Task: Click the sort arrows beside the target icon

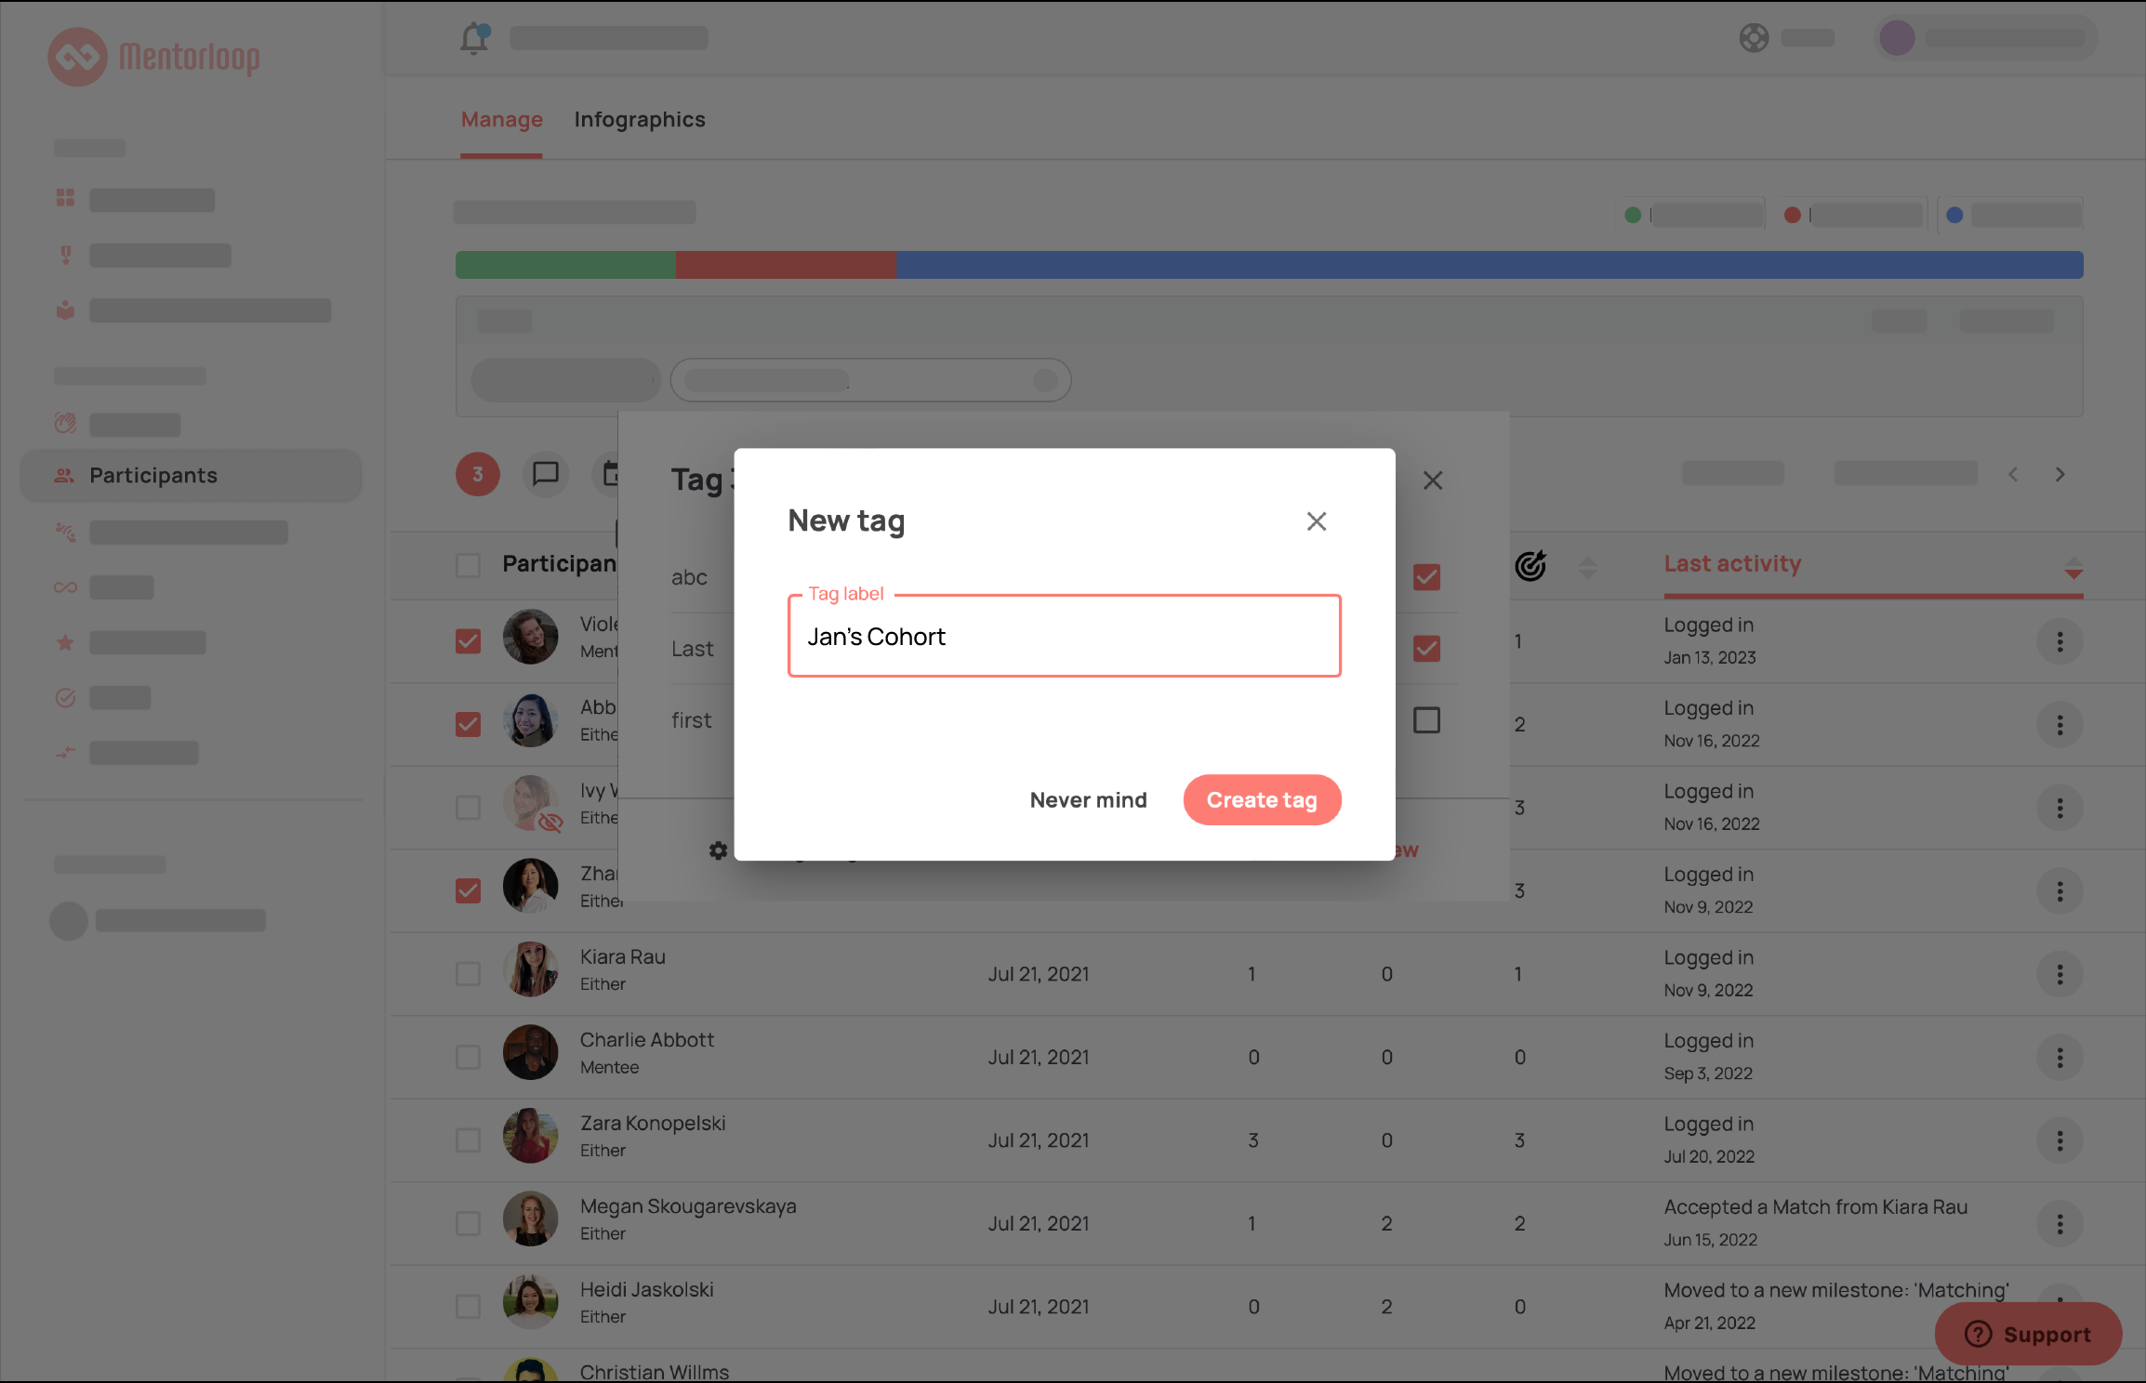Action: pos(1588,567)
